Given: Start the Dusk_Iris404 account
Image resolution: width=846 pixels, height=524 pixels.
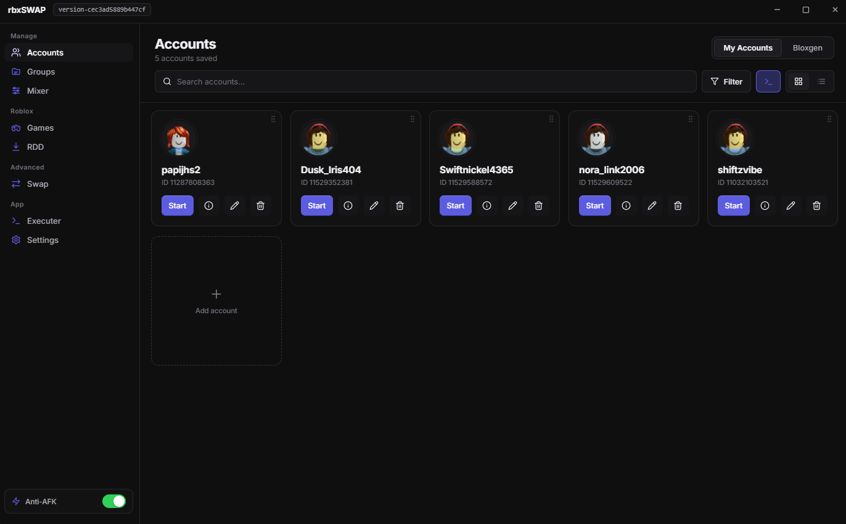Looking at the screenshot, I should tap(317, 206).
